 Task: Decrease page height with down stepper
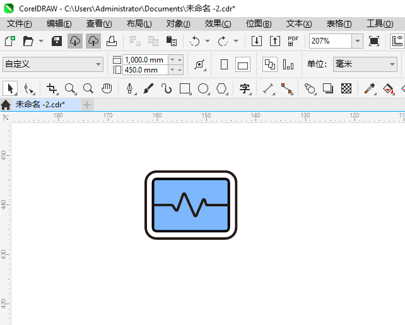(172, 70)
